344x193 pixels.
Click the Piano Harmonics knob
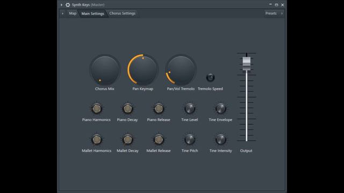(97, 108)
